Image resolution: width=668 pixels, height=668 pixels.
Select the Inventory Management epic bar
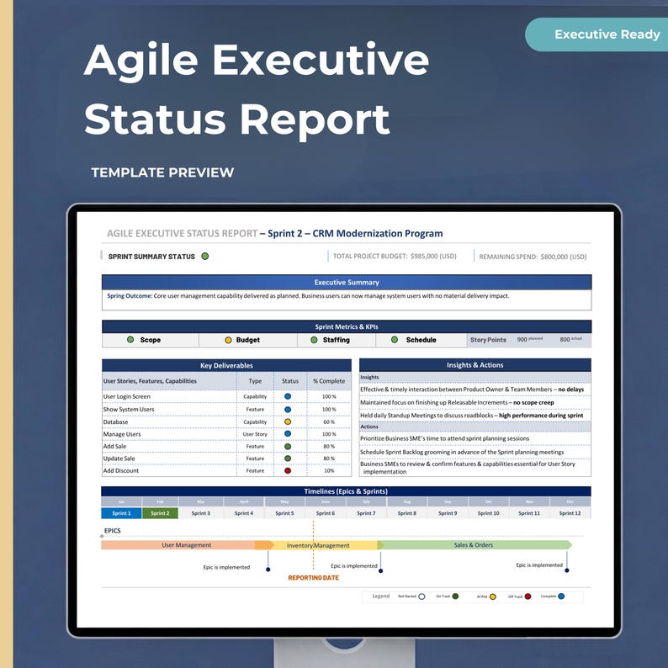(318, 545)
